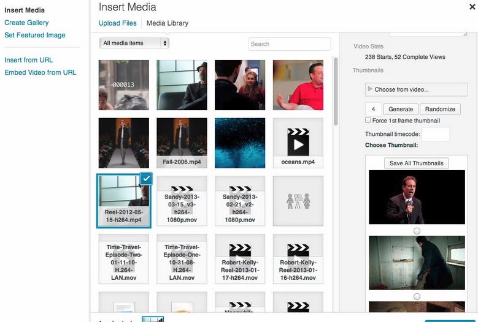Open Insert Media in the sidebar
Image resolution: width=478 pixels, height=322 pixels.
(25, 10)
